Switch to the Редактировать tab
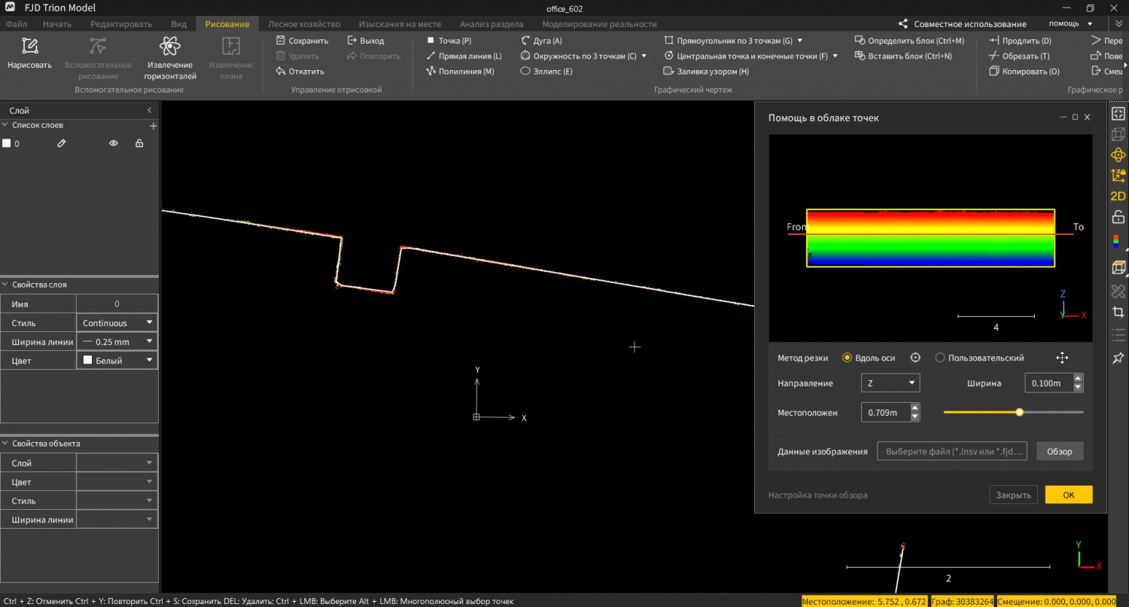The image size is (1129, 607). [121, 24]
